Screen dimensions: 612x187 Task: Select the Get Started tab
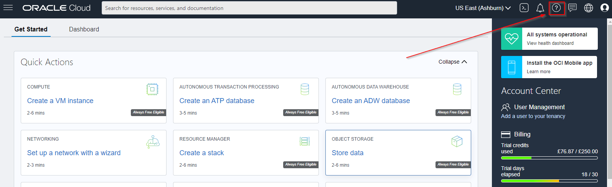[x=31, y=29]
